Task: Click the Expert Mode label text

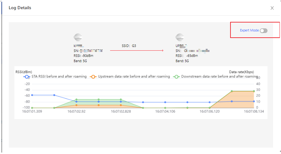Action: coord(249,30)
